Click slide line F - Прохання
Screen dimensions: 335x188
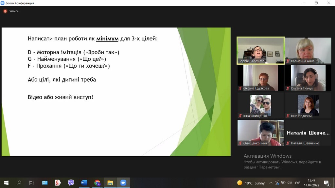(69, 66)
